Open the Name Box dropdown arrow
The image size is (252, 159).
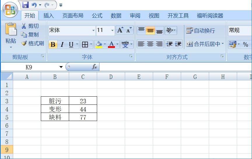pyautogui.click(x=61, y=67)
